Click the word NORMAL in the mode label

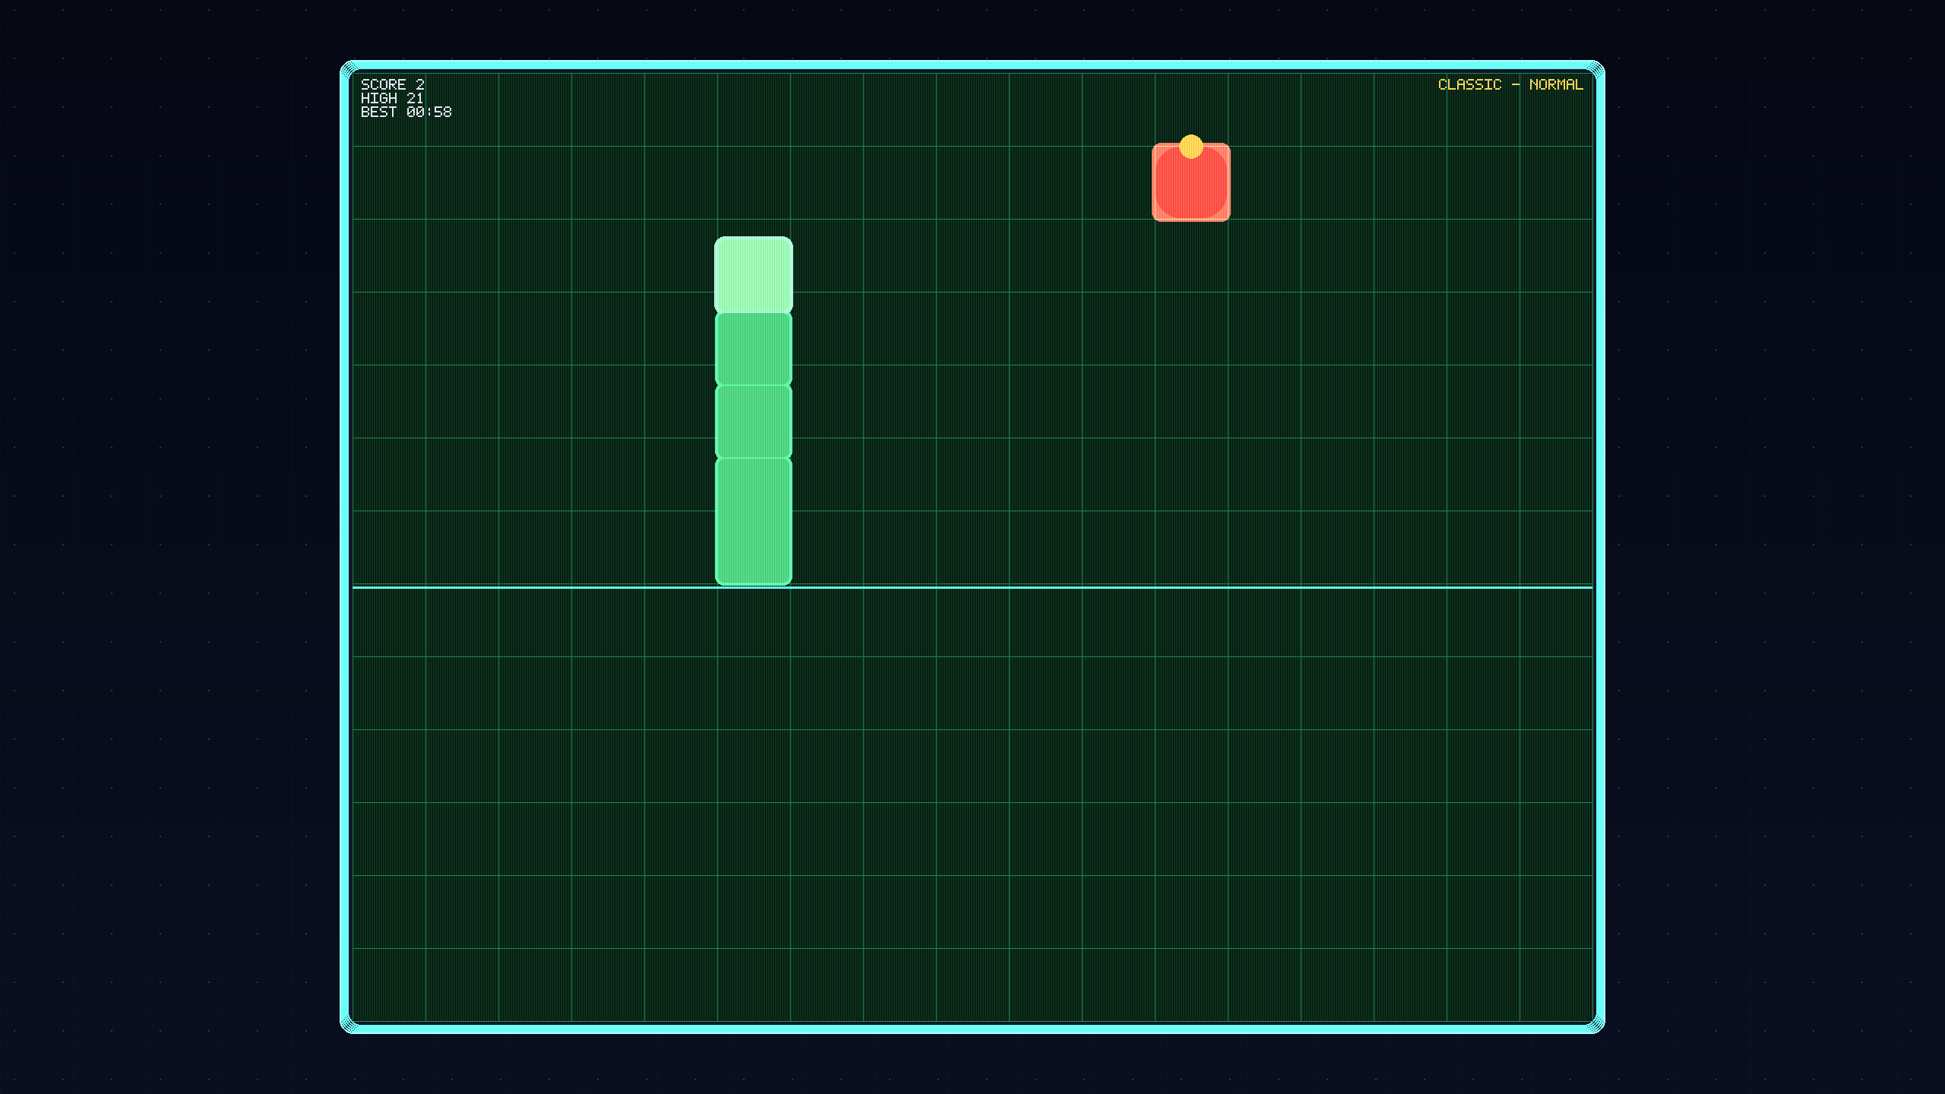pyautogui.click(x=1555, y=84)
